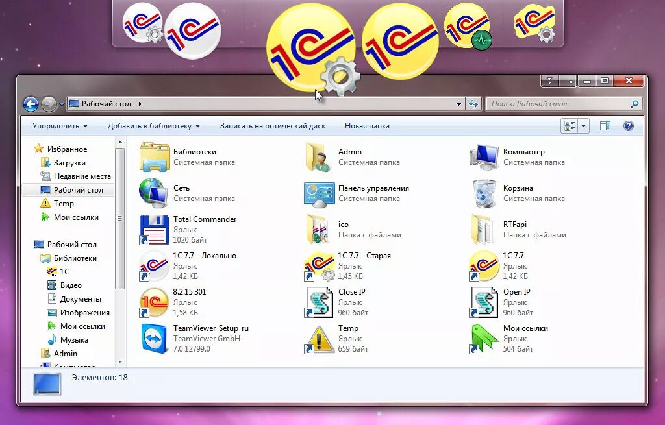This screenshot has height=425, width=665.
Task: Refresh the address bar location
Action: pos(473,104)
